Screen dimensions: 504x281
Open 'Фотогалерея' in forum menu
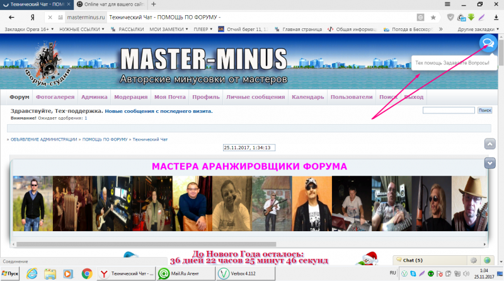pyautogui.click(x=55, y=97)
